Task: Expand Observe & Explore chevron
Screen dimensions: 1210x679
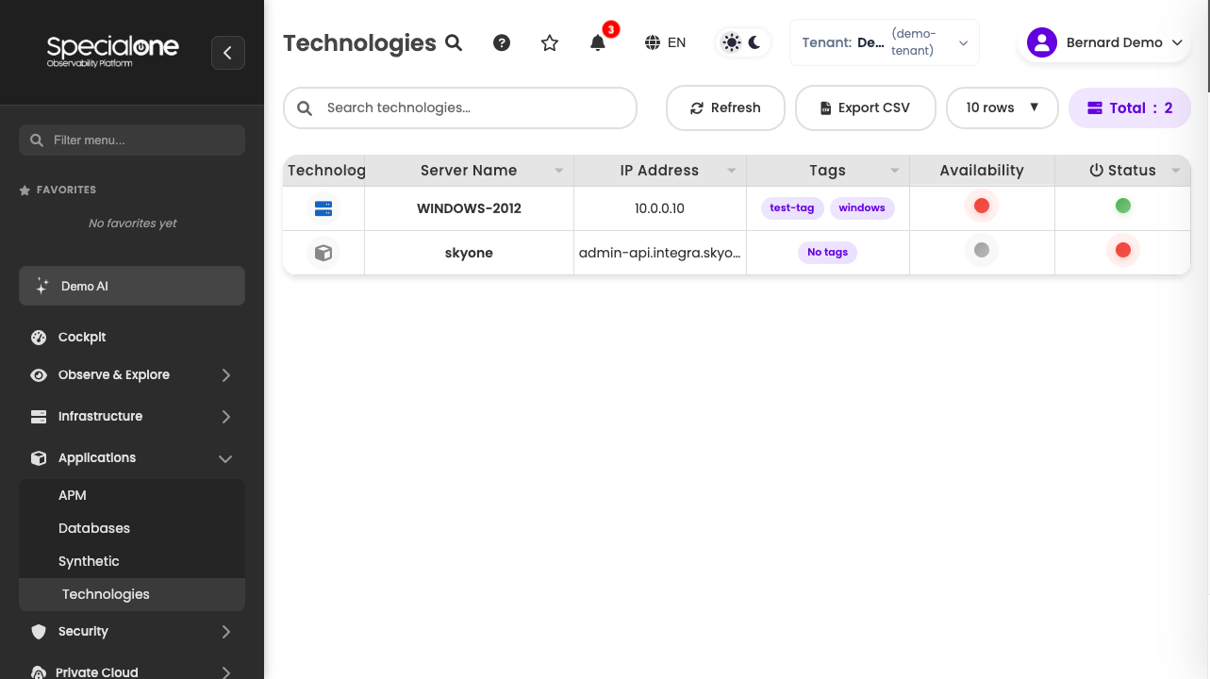Action: [225, 375]
